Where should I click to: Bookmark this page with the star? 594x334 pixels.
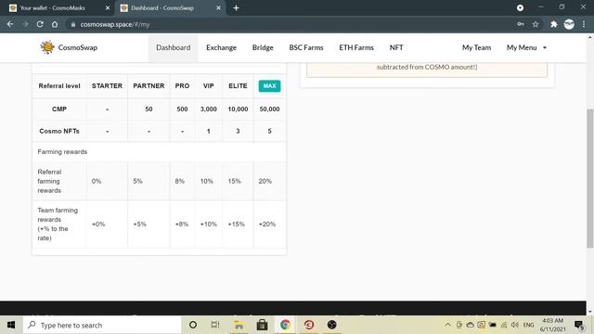(x=536, y=24)
